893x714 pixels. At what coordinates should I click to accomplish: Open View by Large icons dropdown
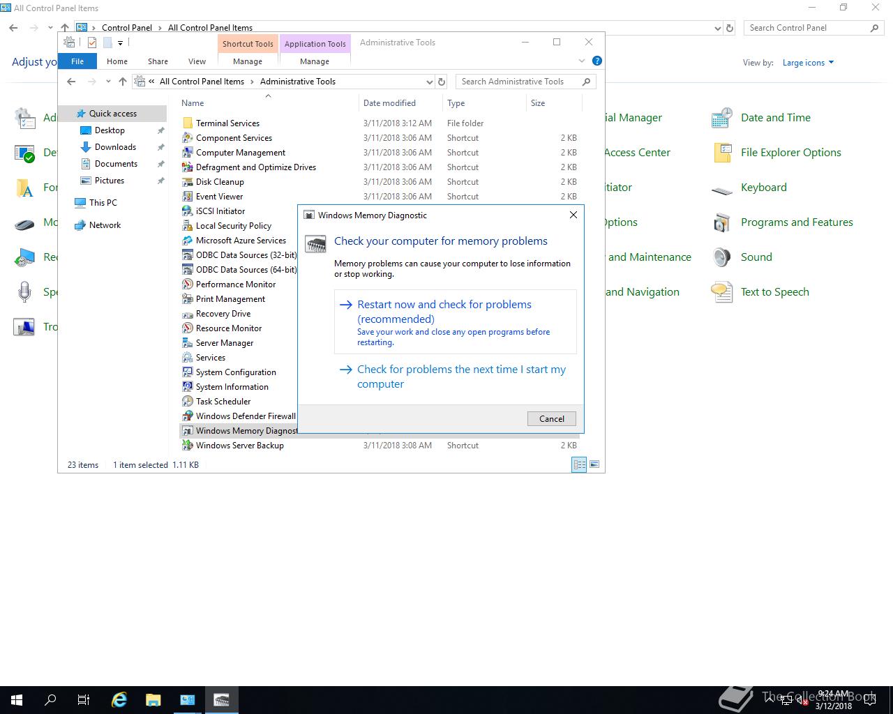808,63
